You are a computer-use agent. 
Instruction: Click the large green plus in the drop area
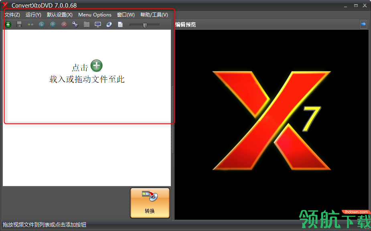pyautogui.click(x=97, y=65)
